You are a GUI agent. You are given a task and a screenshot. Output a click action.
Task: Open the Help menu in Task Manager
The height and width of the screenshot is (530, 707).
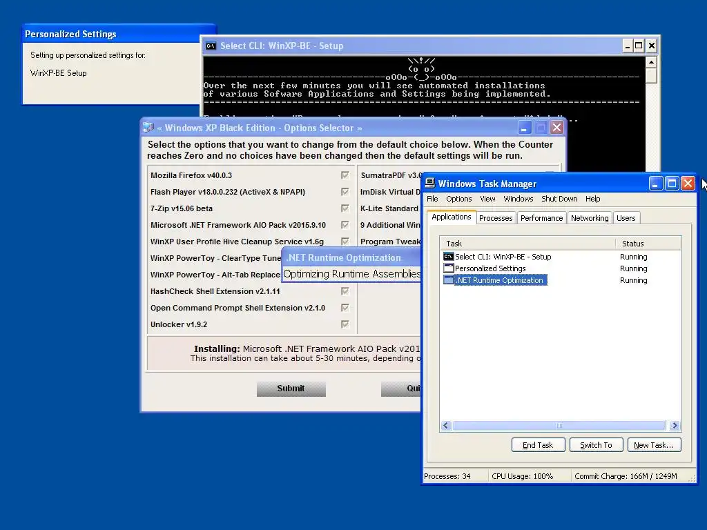click(592, 199)
